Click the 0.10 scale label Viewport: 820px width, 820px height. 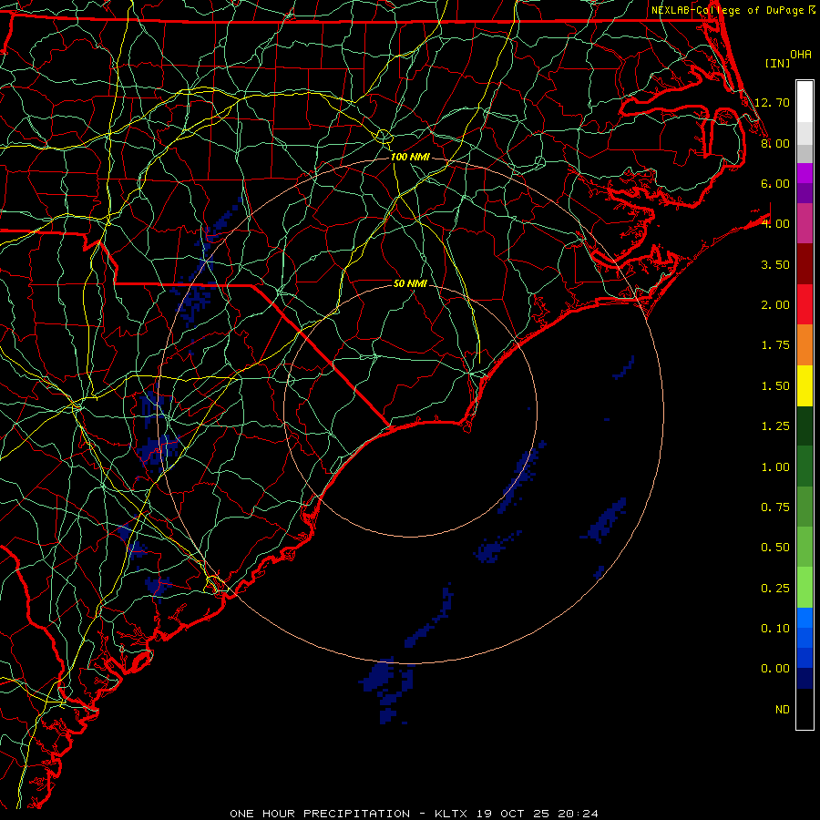[x=775, y=629]
